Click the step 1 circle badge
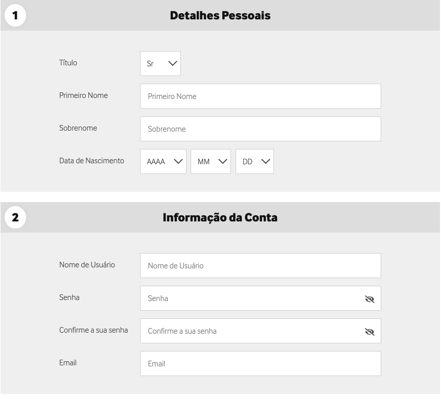The width and height of the screenshot is (441, 400). click(15, 15)
